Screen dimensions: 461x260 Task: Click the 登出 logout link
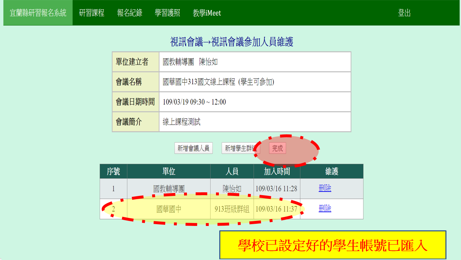coord(404,13)
